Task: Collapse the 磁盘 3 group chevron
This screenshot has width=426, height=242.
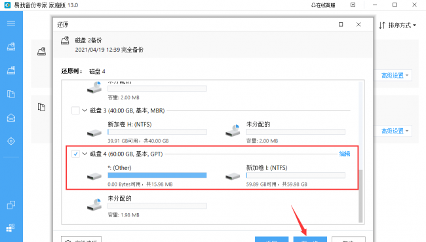Action: [x=85, y=111]
